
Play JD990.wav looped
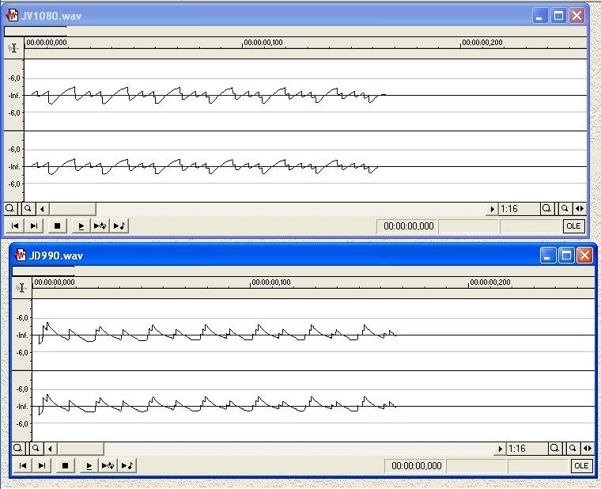coord(108,465)
